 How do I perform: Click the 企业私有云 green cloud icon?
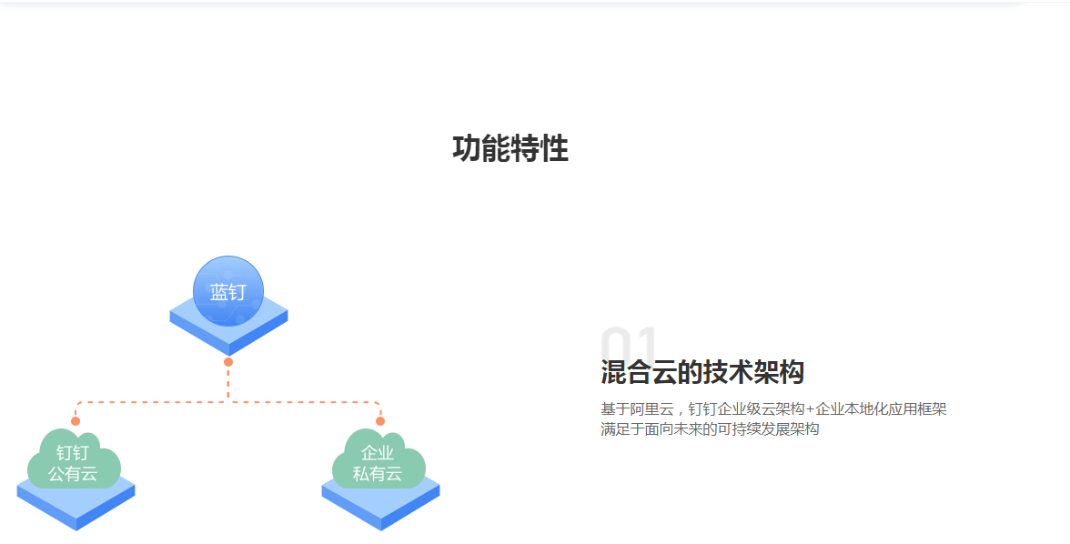(379, 458)
